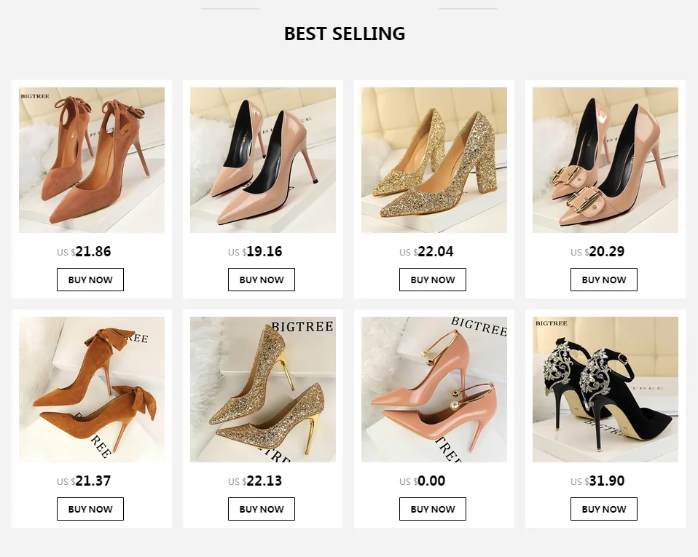Screen dimensions: 698x557
Task: Click the BEST SELLING heading
Action: pos(345,33)
